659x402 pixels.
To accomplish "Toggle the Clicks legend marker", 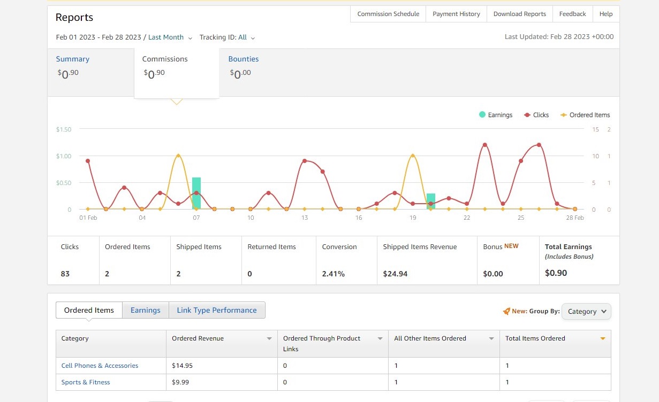I will (x=527, y=115).
